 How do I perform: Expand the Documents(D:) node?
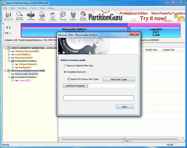click(x=9, y=58)
